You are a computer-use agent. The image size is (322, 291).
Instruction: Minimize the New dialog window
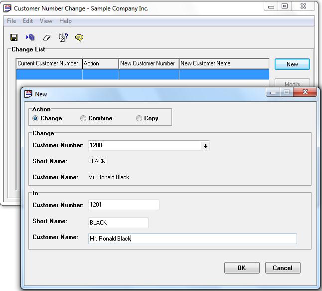coord(273,92)
